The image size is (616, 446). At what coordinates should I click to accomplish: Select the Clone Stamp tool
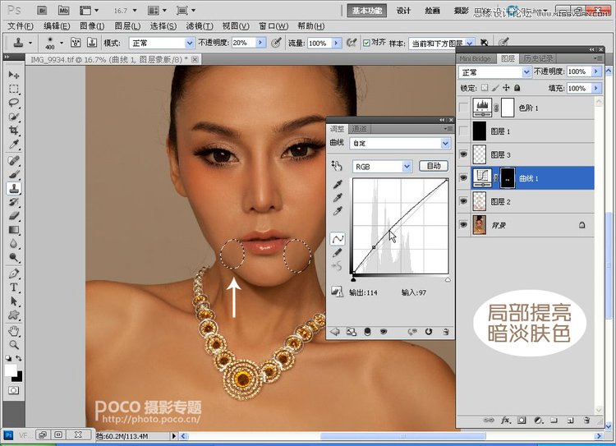pyautogui.click(x=14, y=188)
